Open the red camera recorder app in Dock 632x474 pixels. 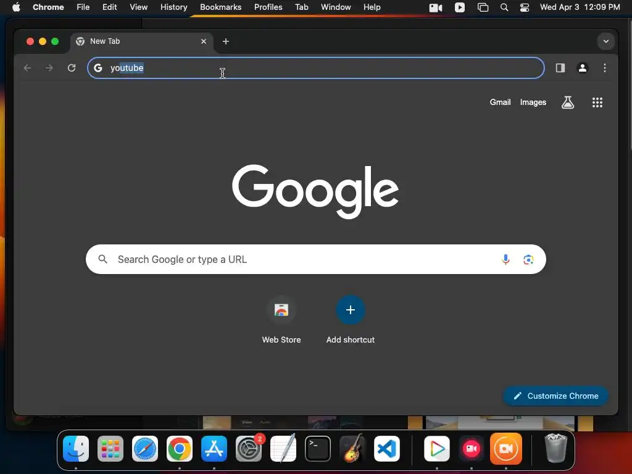click(x=472, y=449)
